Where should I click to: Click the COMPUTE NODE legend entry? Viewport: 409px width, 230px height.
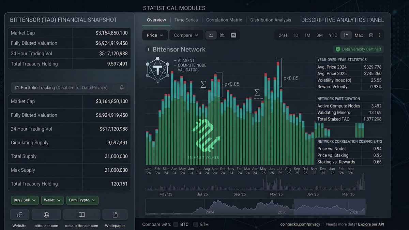click(x=190, y=65)
